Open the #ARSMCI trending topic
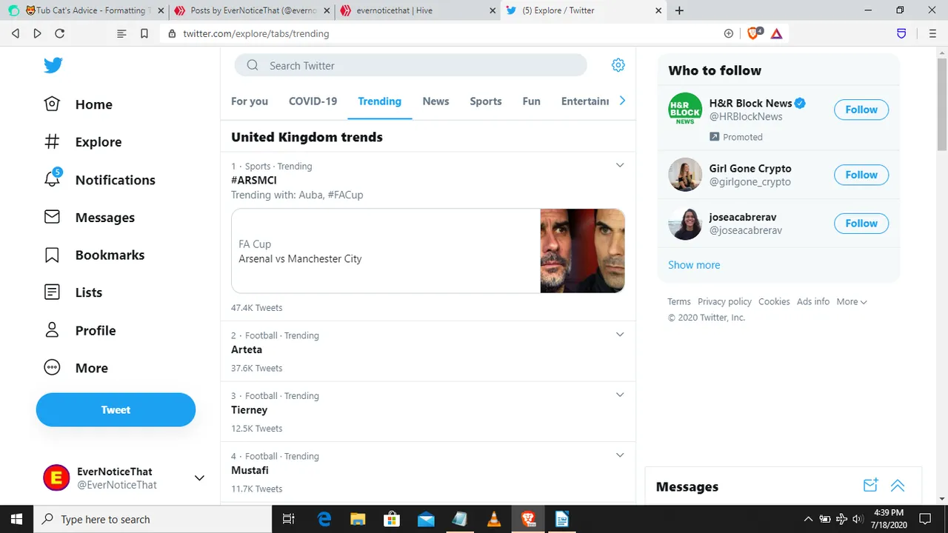This screenshot has height=533, width=948. [x=254, y=180]
